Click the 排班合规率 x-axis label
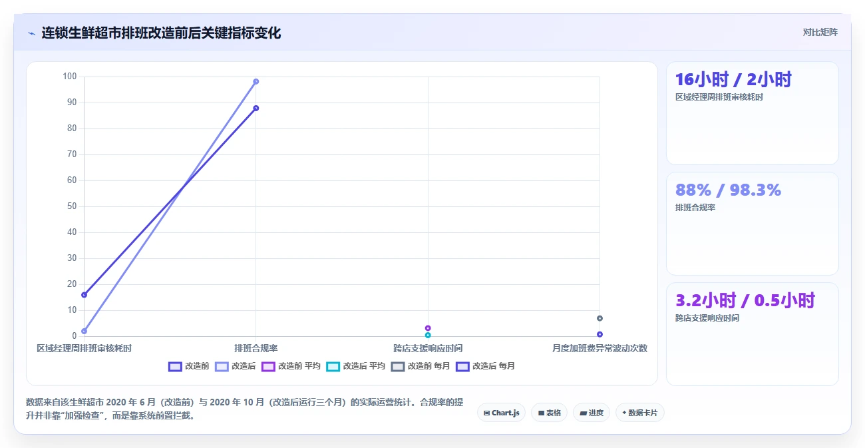The width and height of the screenshot is (865, 448). click(256, 348)
